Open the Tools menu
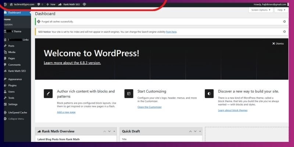Viewport: 294px width, 147px height. [x=17, y=98]
